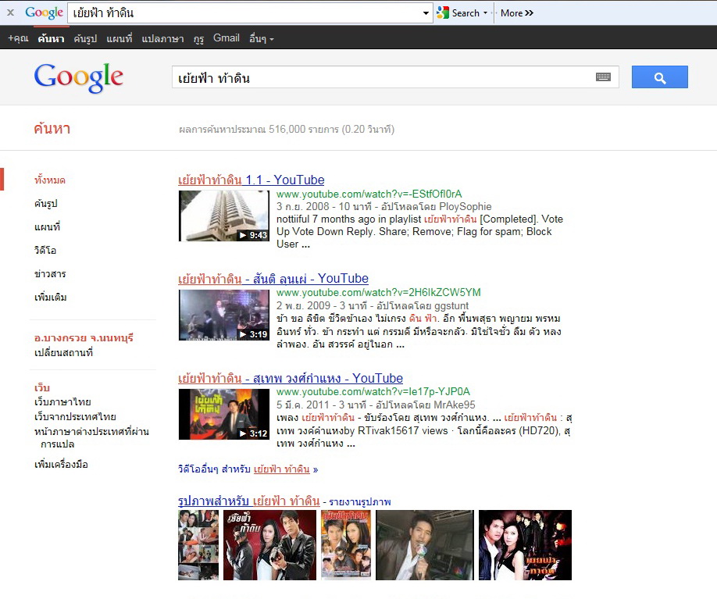Select ค้นรูป in the left sidebar
The width and height of the screenshot is (717, 599).
coord(46,204)
